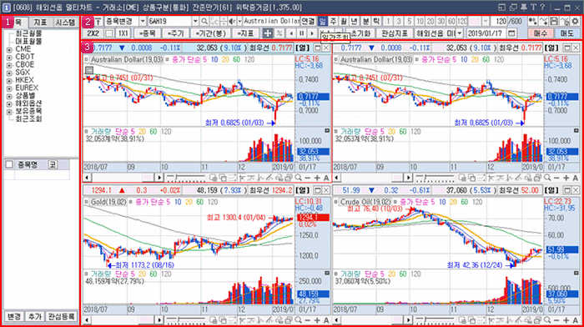Image resolution: width=584 pixels, height=327 pixels.
Task: Click the pause button in chart playback controls
Action: click(x=302, y=33)
